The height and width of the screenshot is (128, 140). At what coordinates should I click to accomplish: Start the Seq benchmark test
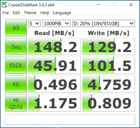[x=16, y=46]
